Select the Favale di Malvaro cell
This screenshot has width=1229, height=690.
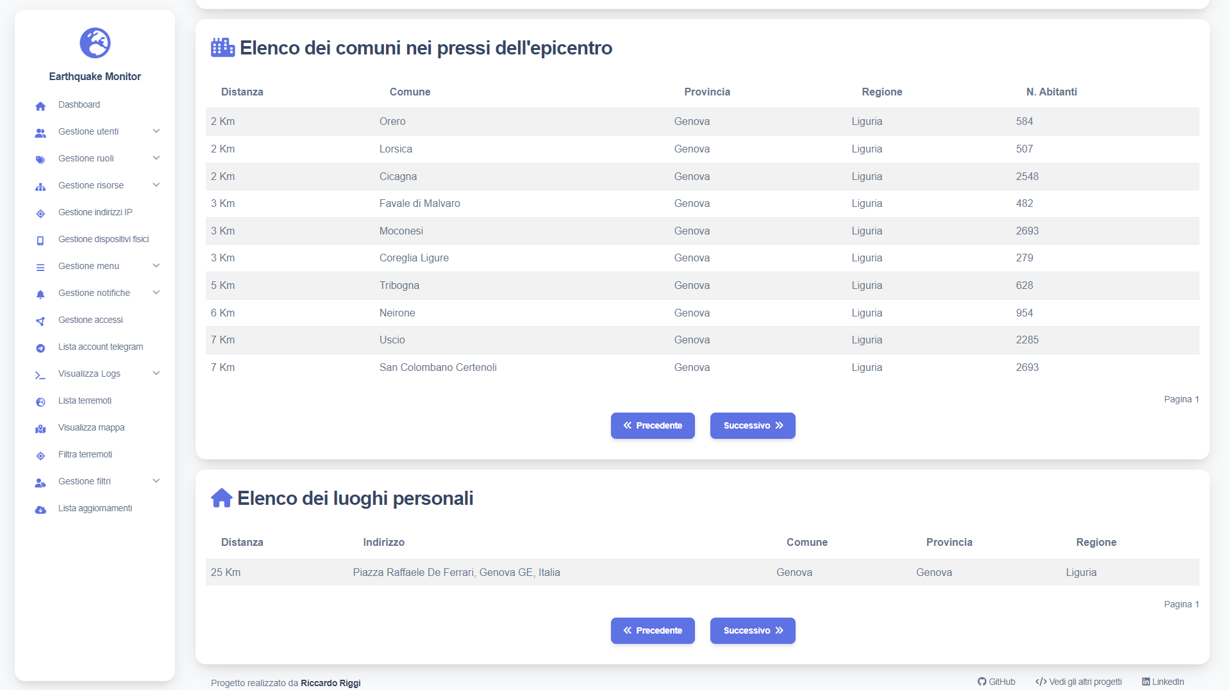(420, 203)
